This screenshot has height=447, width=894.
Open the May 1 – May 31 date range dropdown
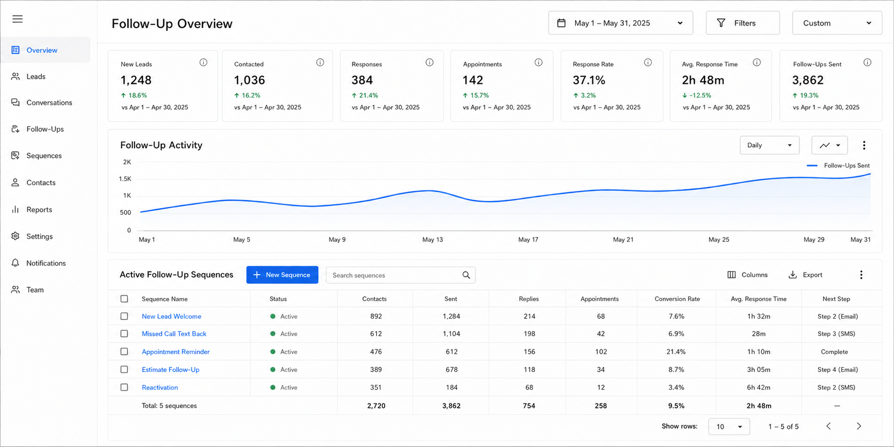coord(620,23)
